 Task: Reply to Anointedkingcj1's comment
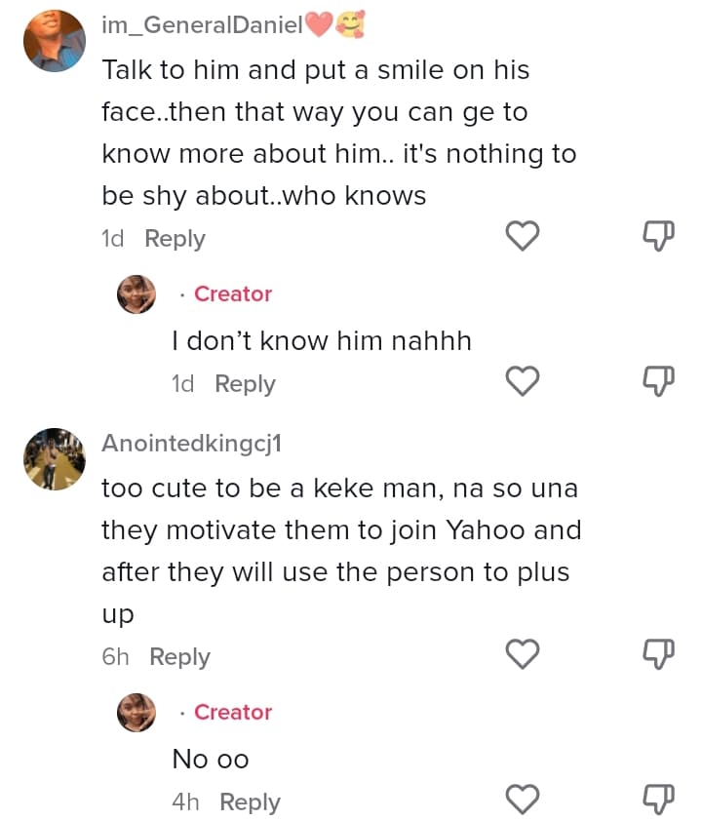tap(179, 657)
